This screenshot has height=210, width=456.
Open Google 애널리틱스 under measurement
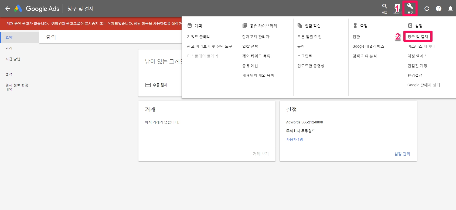pos(368,46)
